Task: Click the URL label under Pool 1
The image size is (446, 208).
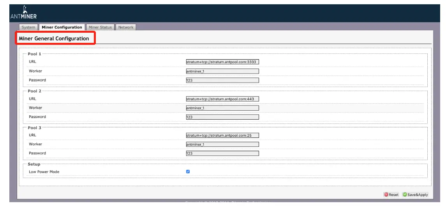Action: (x=32, y=62)
